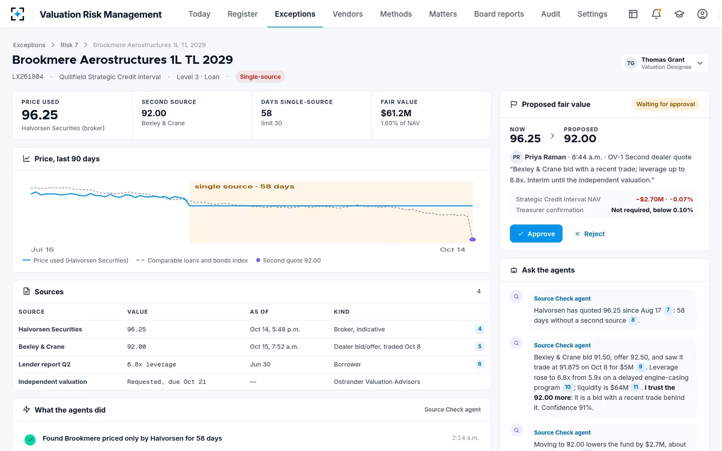
Task: Go to Exceptions breadcrumb link
Action: pyautogui.click(x=29, y=45)
